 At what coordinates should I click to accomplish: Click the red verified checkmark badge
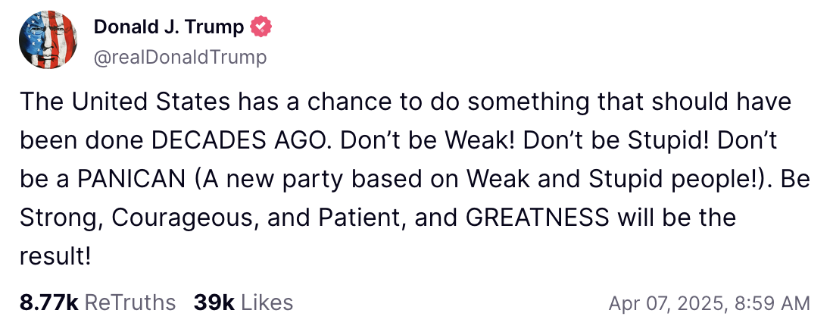(261, 26)
